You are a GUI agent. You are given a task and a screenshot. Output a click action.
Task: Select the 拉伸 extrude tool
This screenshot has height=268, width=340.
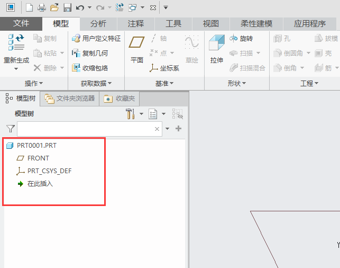(x=217, y=49)
